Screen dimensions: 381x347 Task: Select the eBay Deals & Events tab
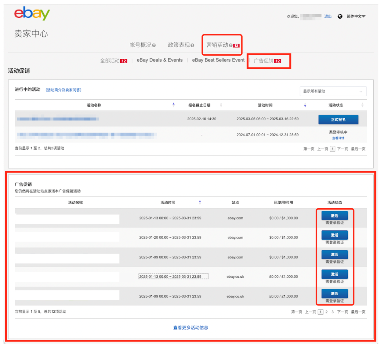[159, 60]
